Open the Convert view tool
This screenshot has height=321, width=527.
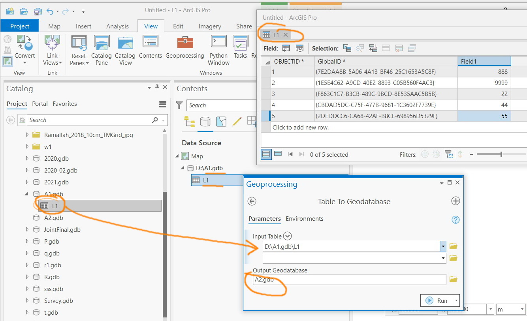coord(24,49)
